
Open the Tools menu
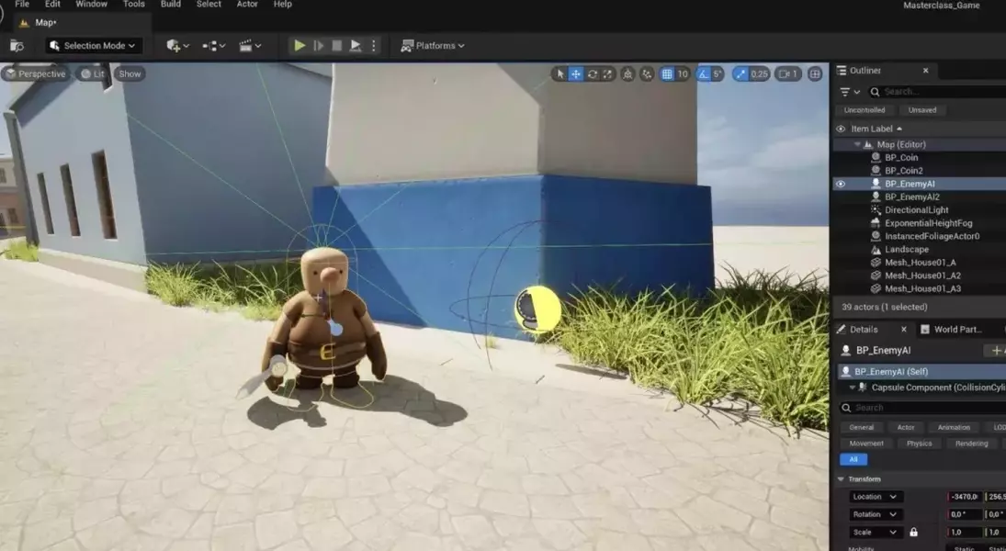(x=133, y=4)
